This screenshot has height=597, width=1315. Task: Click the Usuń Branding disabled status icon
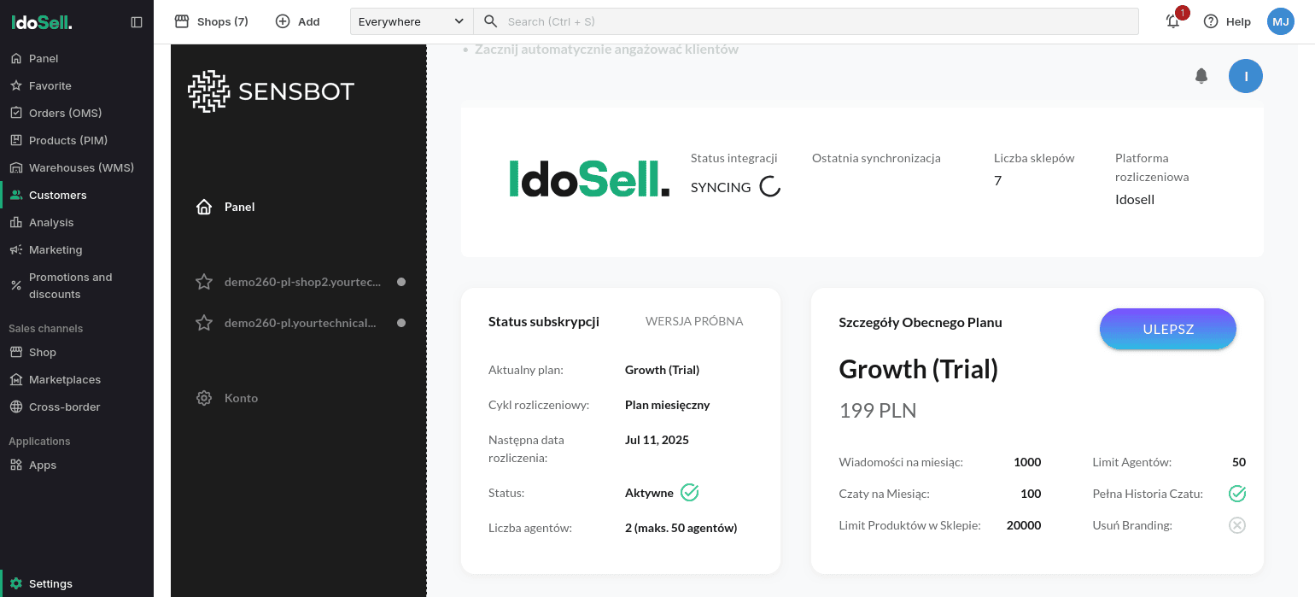click(1236, 525)
